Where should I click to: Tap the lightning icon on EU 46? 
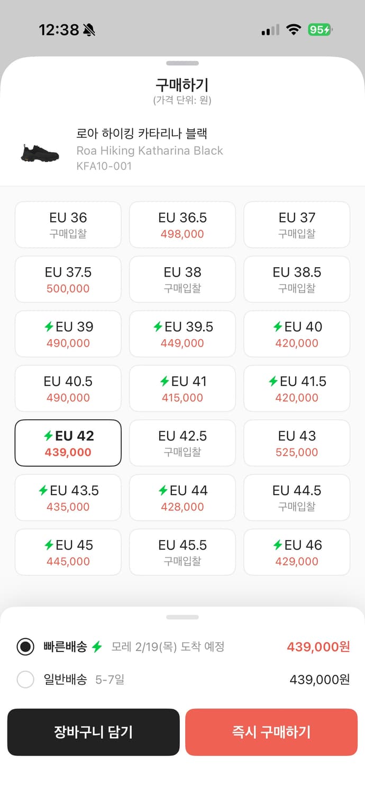[278, 545]
